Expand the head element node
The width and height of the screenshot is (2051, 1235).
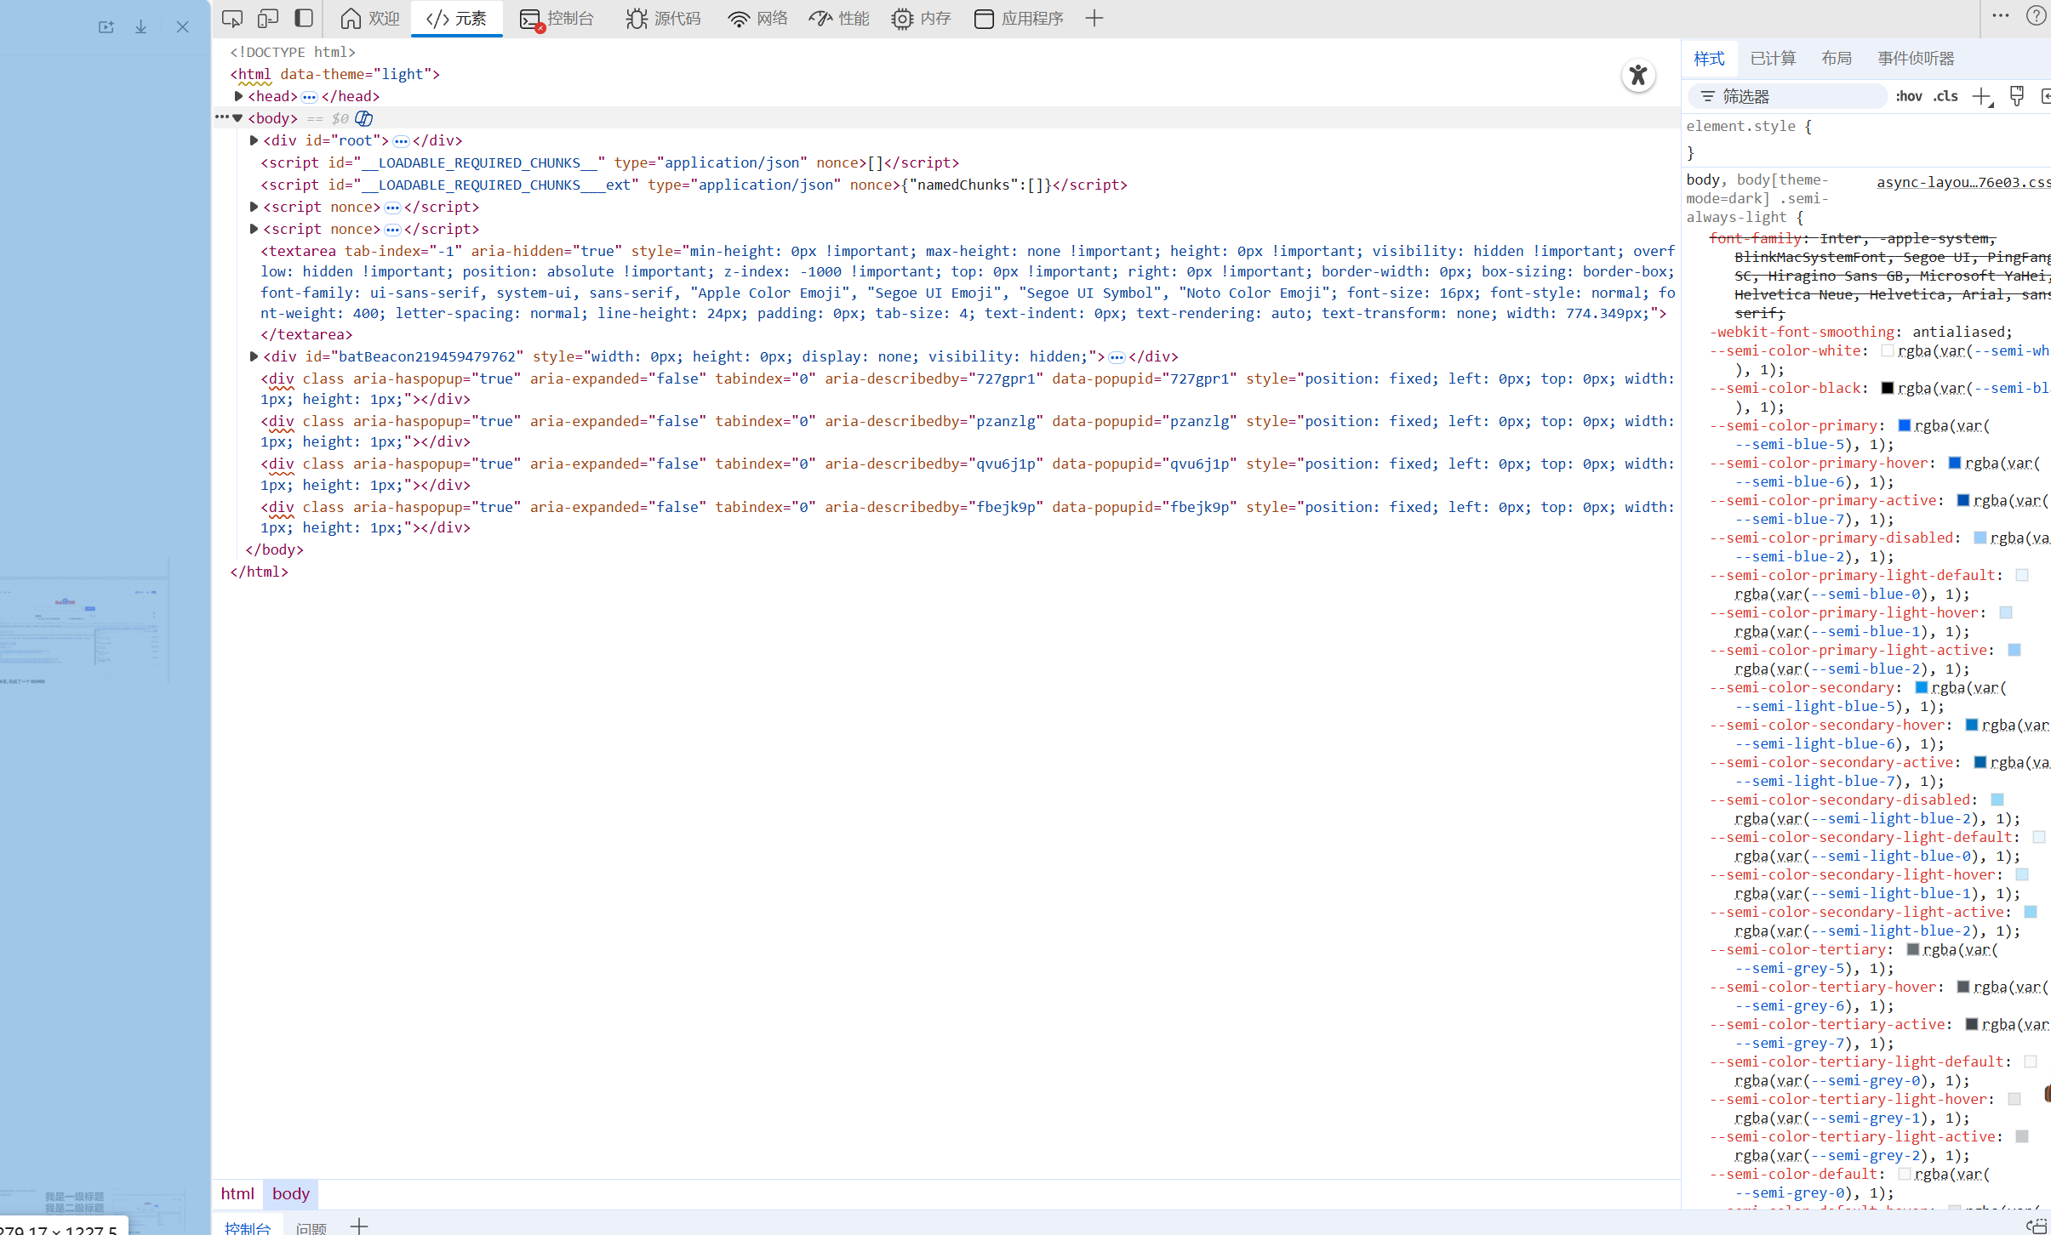(x=239, y=96)
